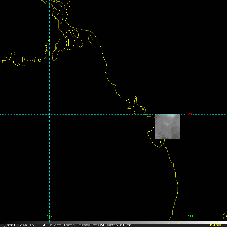Viewport: 227px width, 227px height.
Task: Click the yellow frame number 1 indicator
Action: point(5,225)
